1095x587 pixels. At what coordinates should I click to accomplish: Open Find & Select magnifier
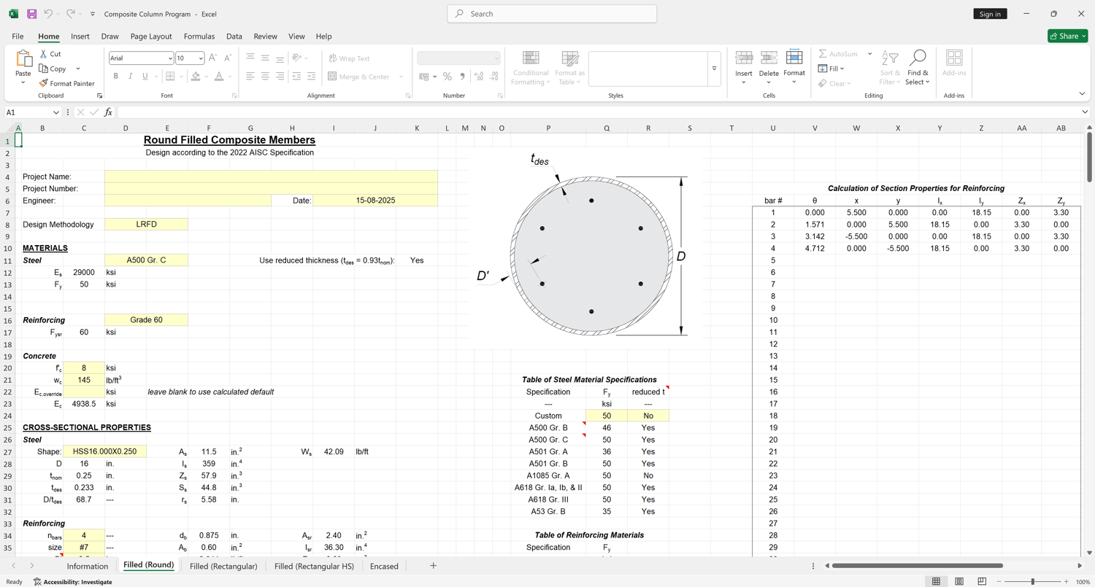918,68
